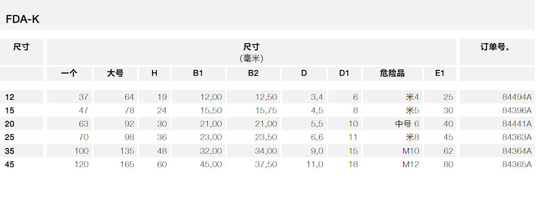The height and width of the screenshot is (197, 541).
Task: Click the 毫米 unit label
Action: click(252, 58)
